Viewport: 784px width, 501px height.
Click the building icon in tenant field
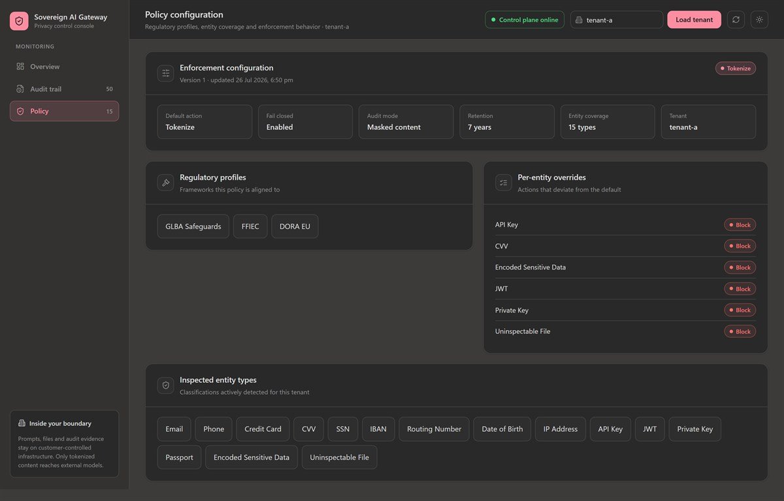(x=580, y=20)
